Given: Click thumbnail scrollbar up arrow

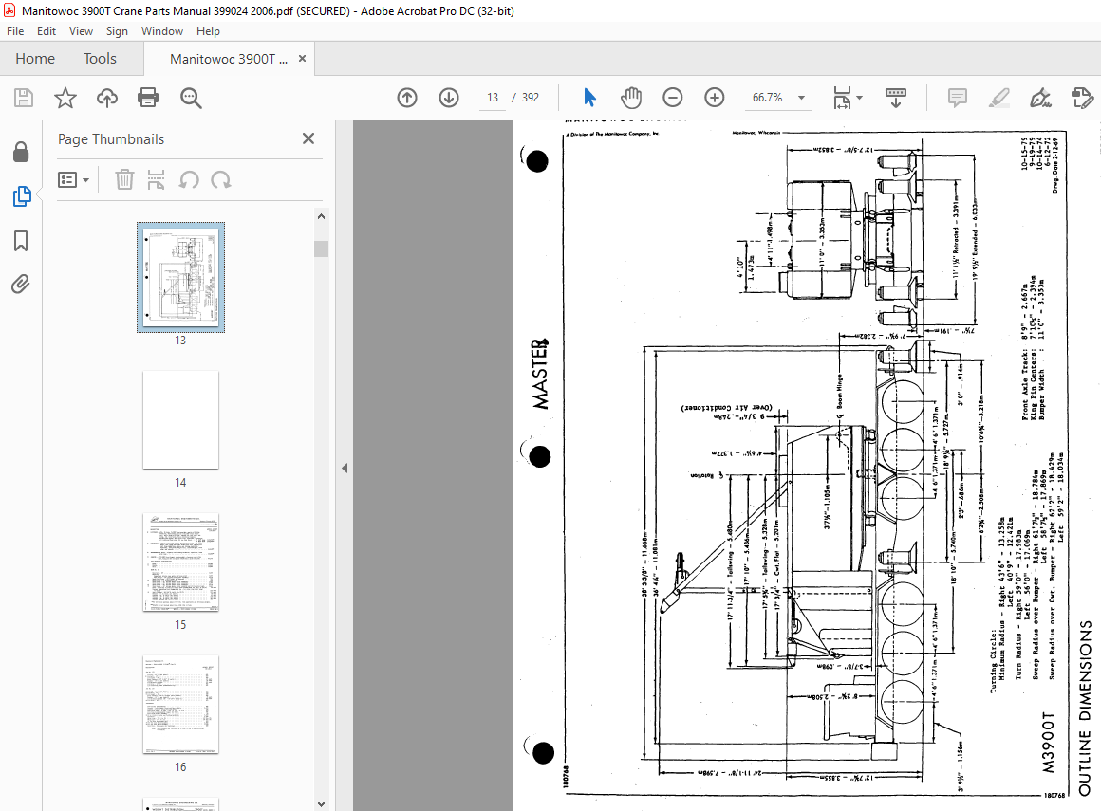Looking at the screenshot, I should pos(321,217).
